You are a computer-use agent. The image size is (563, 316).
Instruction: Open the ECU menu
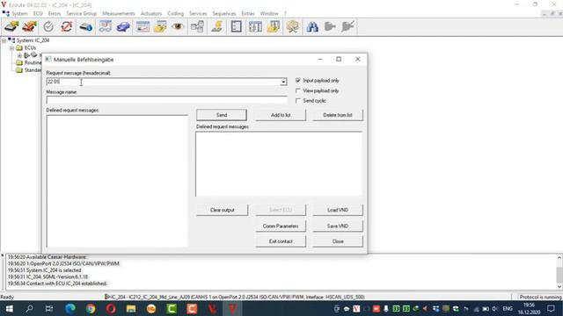(38, 14)
